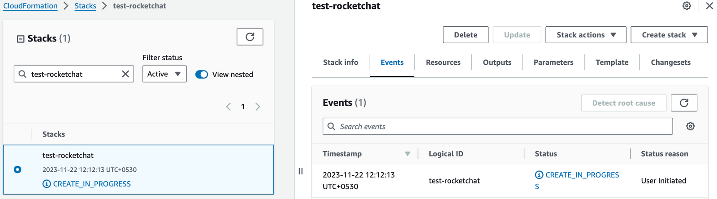Click the info icon on the stack's CREATE_IN_PROGRESS status

click(x=47, y=184)
